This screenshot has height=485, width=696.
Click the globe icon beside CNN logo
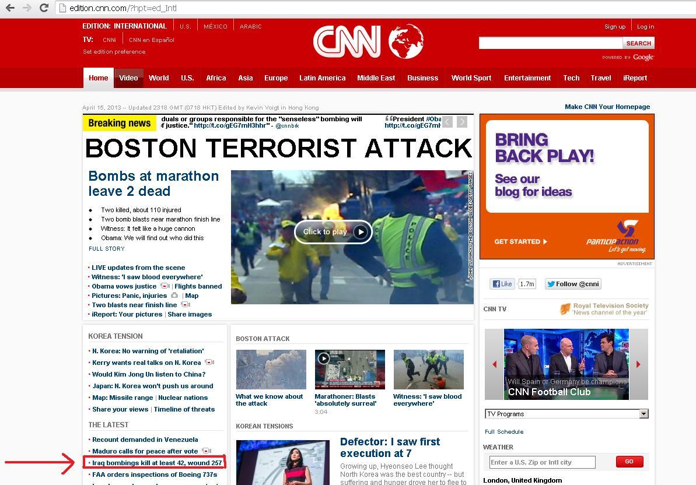click(405, 41)
